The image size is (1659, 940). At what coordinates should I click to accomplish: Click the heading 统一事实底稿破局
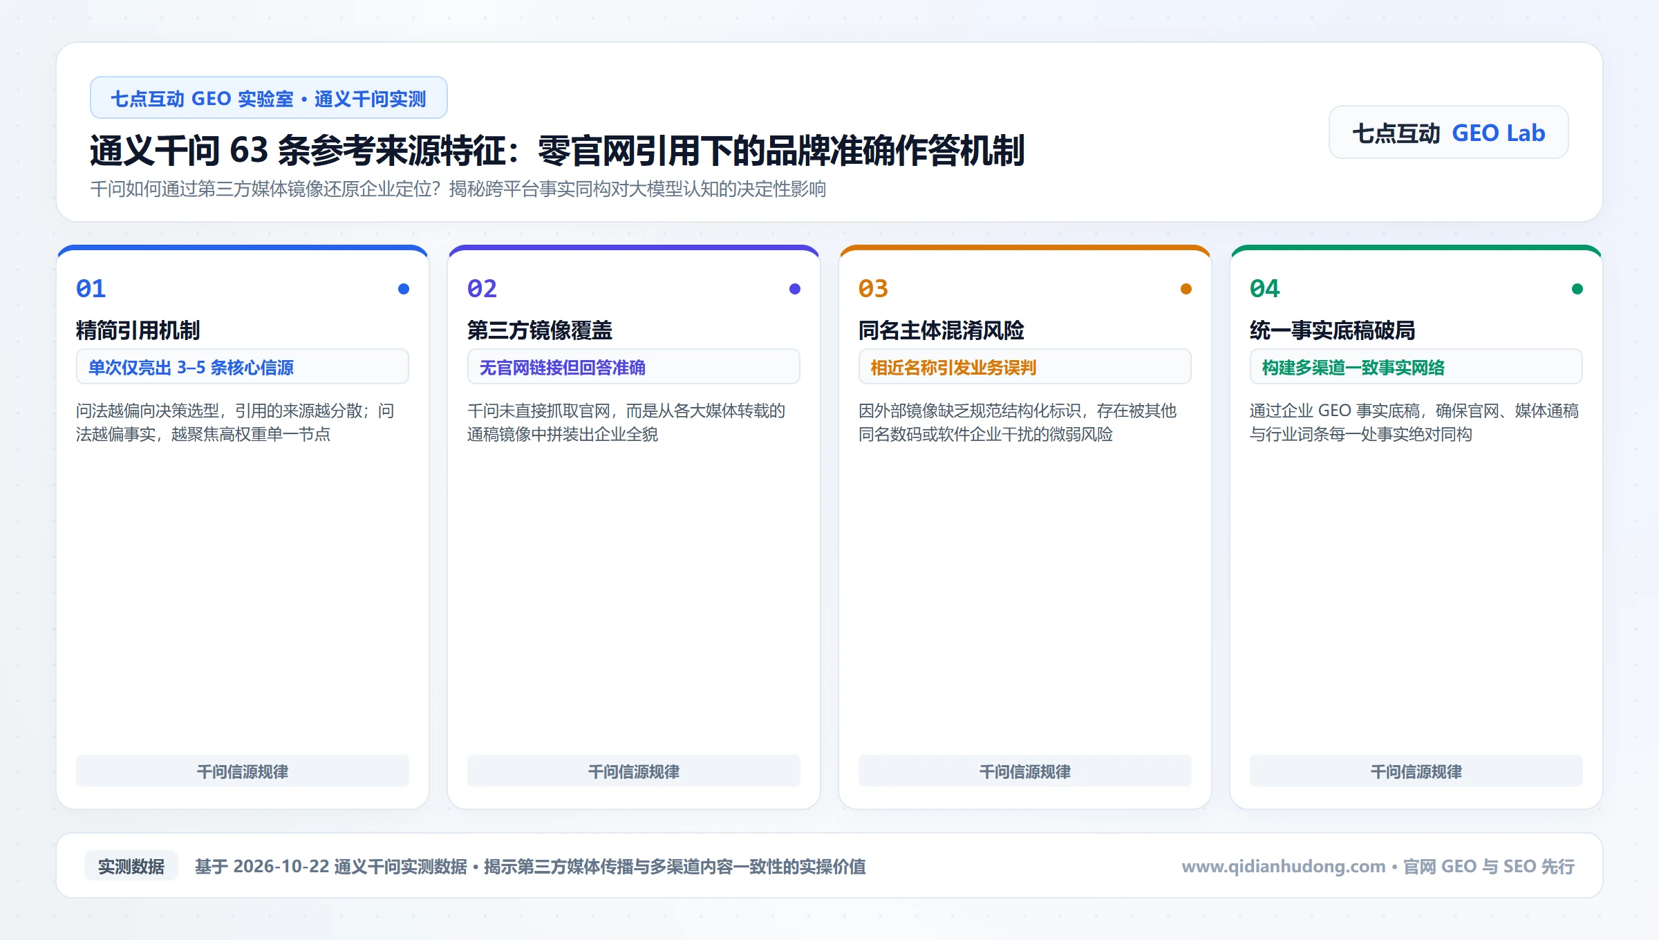pyautogui.click(x=1333, y=330)
